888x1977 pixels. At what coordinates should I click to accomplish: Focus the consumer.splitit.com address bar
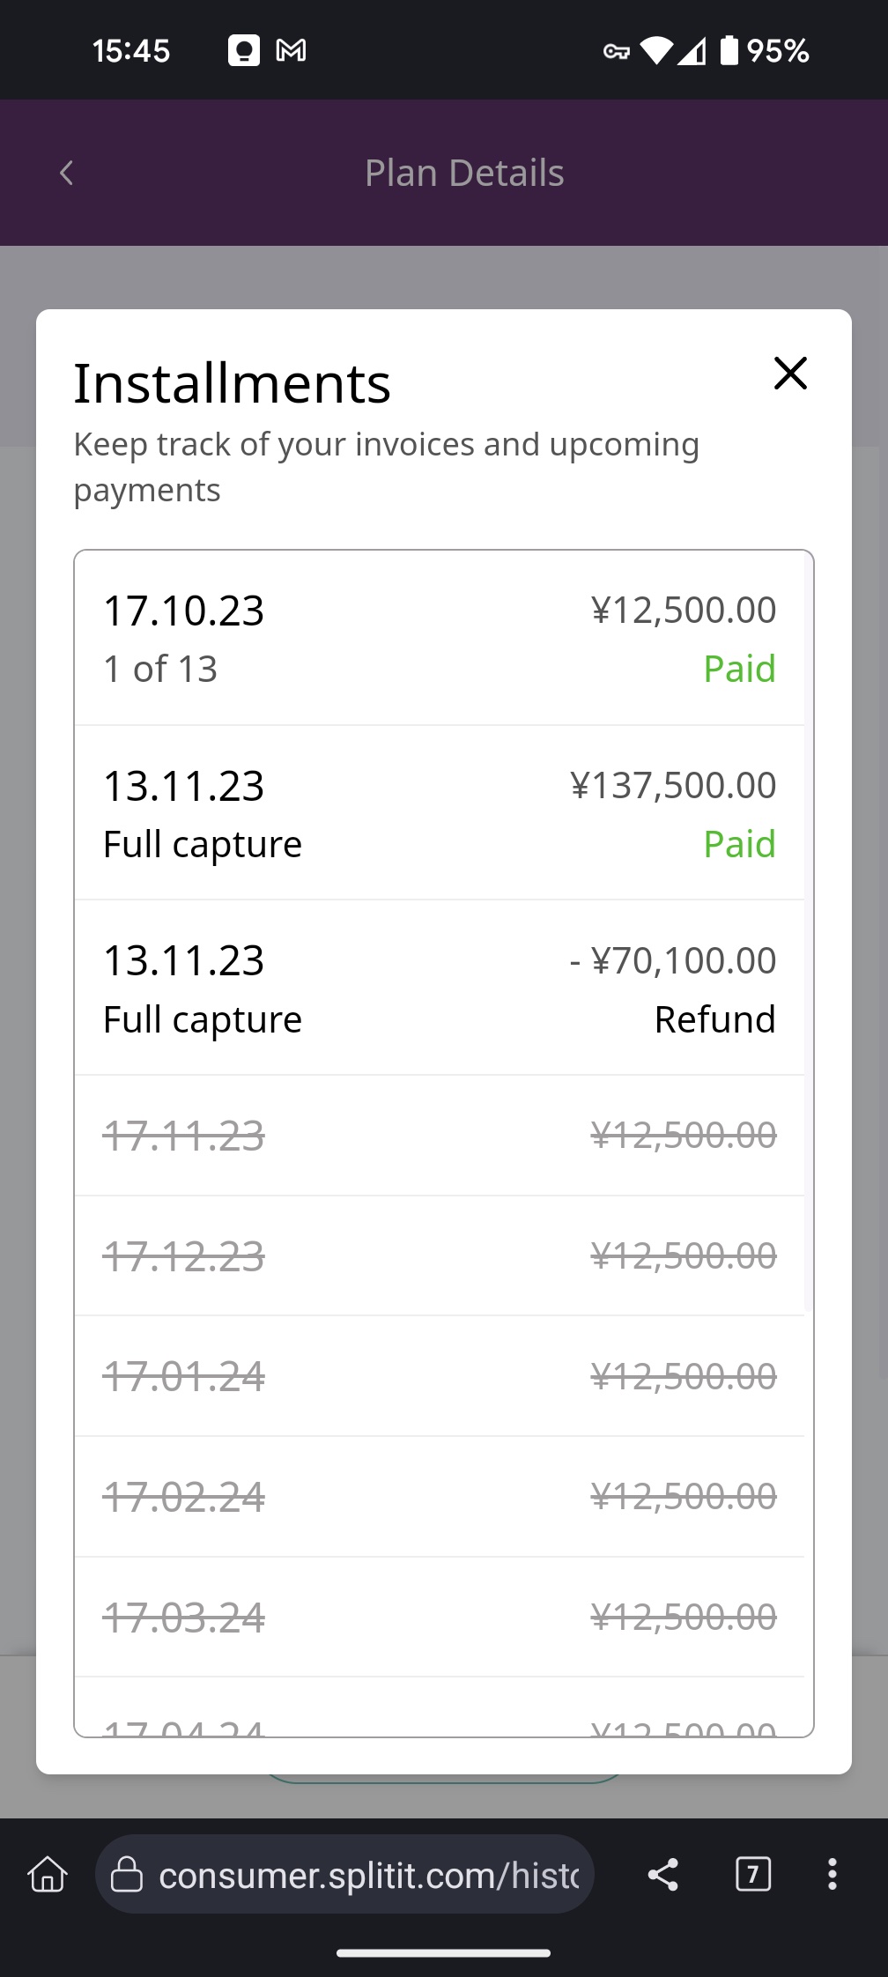tap(368, 1876)
